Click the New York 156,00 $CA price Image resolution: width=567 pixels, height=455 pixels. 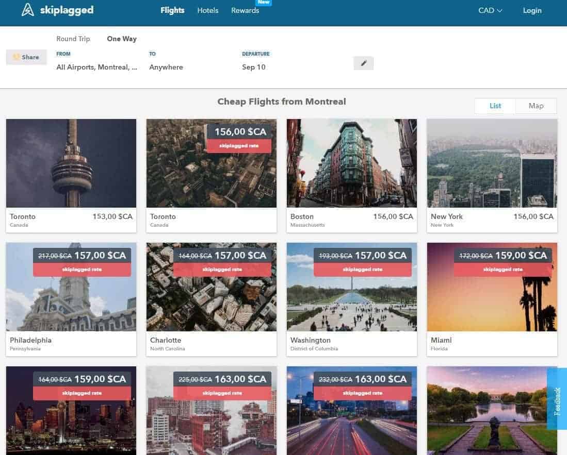click(x=533, y=216)
